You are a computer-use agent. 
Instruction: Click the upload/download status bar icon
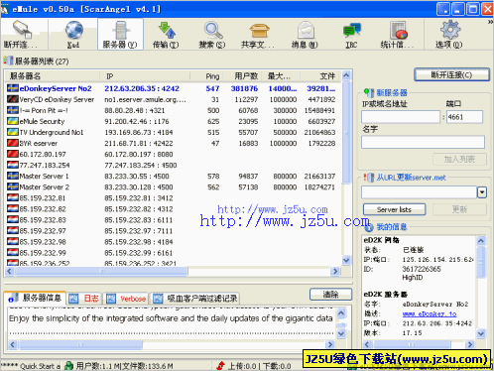[221, 366]
